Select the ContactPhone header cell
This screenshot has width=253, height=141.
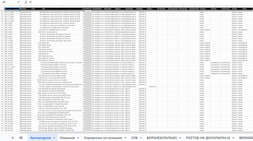coord(87,9)
